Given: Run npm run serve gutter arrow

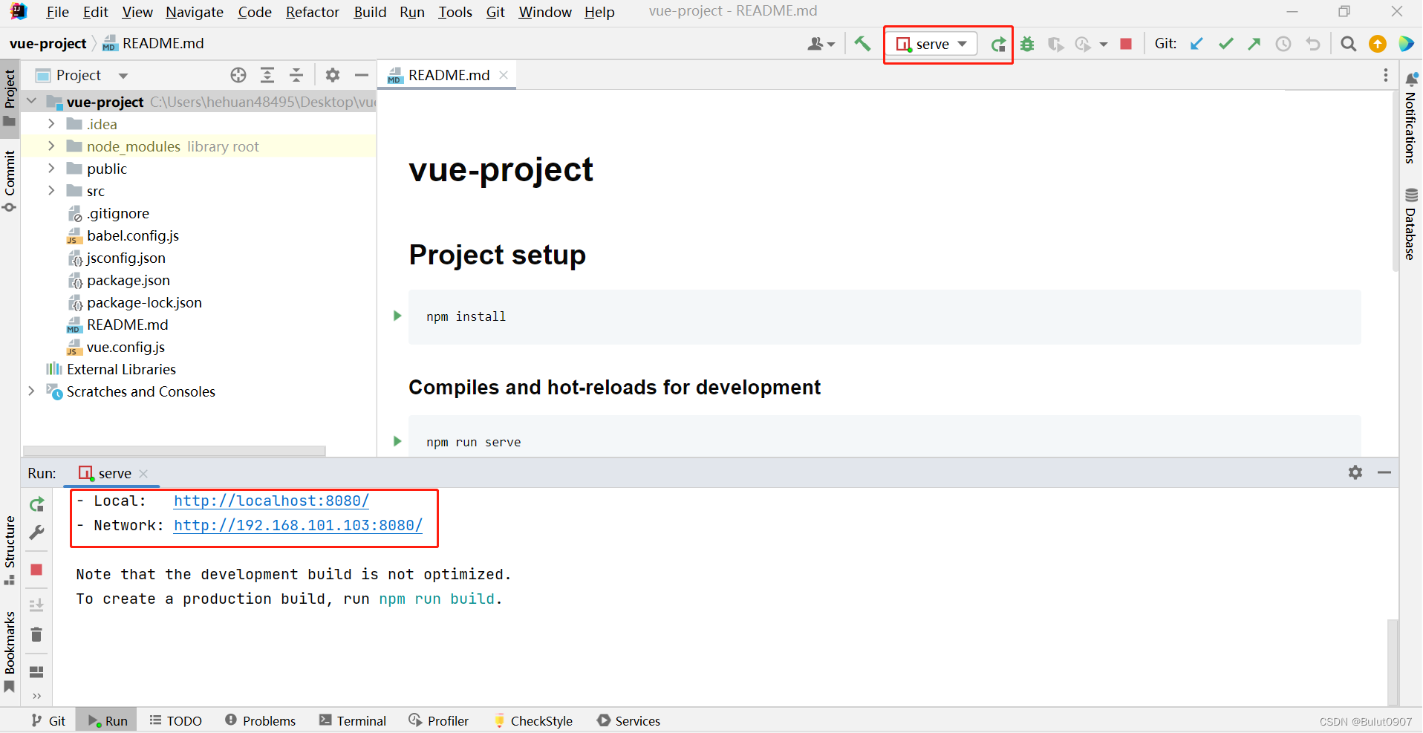Looking at the screenshot, I should point(397,441).
